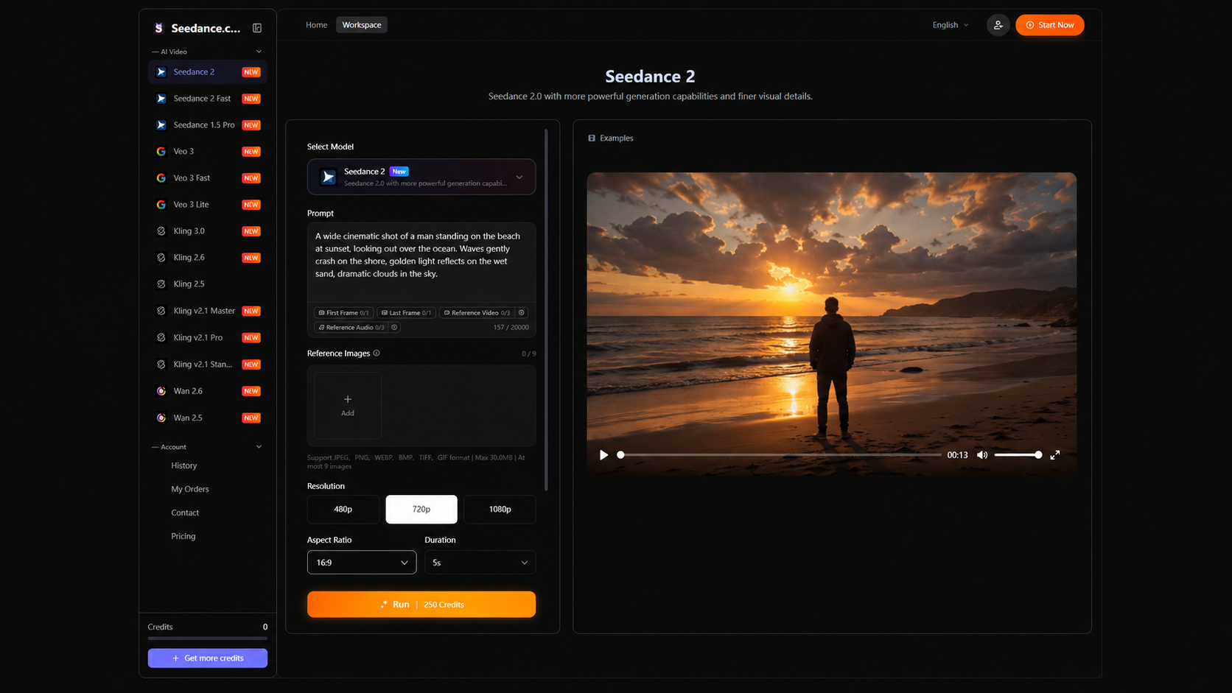
Task: Click the Examples panel icon
Action: (x=592, y=138)
